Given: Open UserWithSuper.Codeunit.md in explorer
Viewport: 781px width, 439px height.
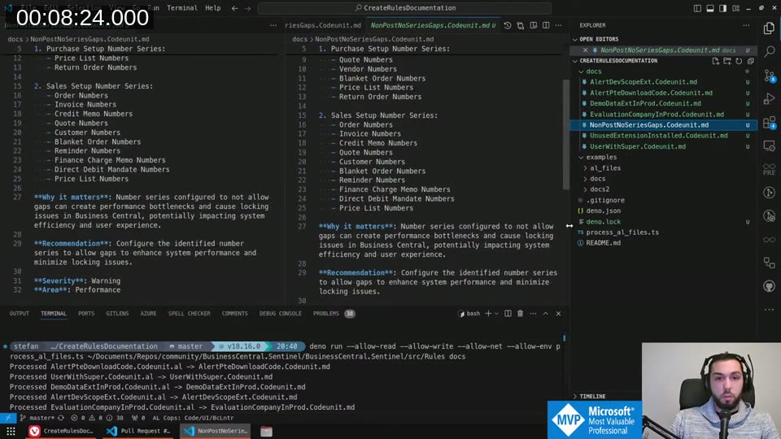Looking at the screenshot, I should [x=638, y=147].
